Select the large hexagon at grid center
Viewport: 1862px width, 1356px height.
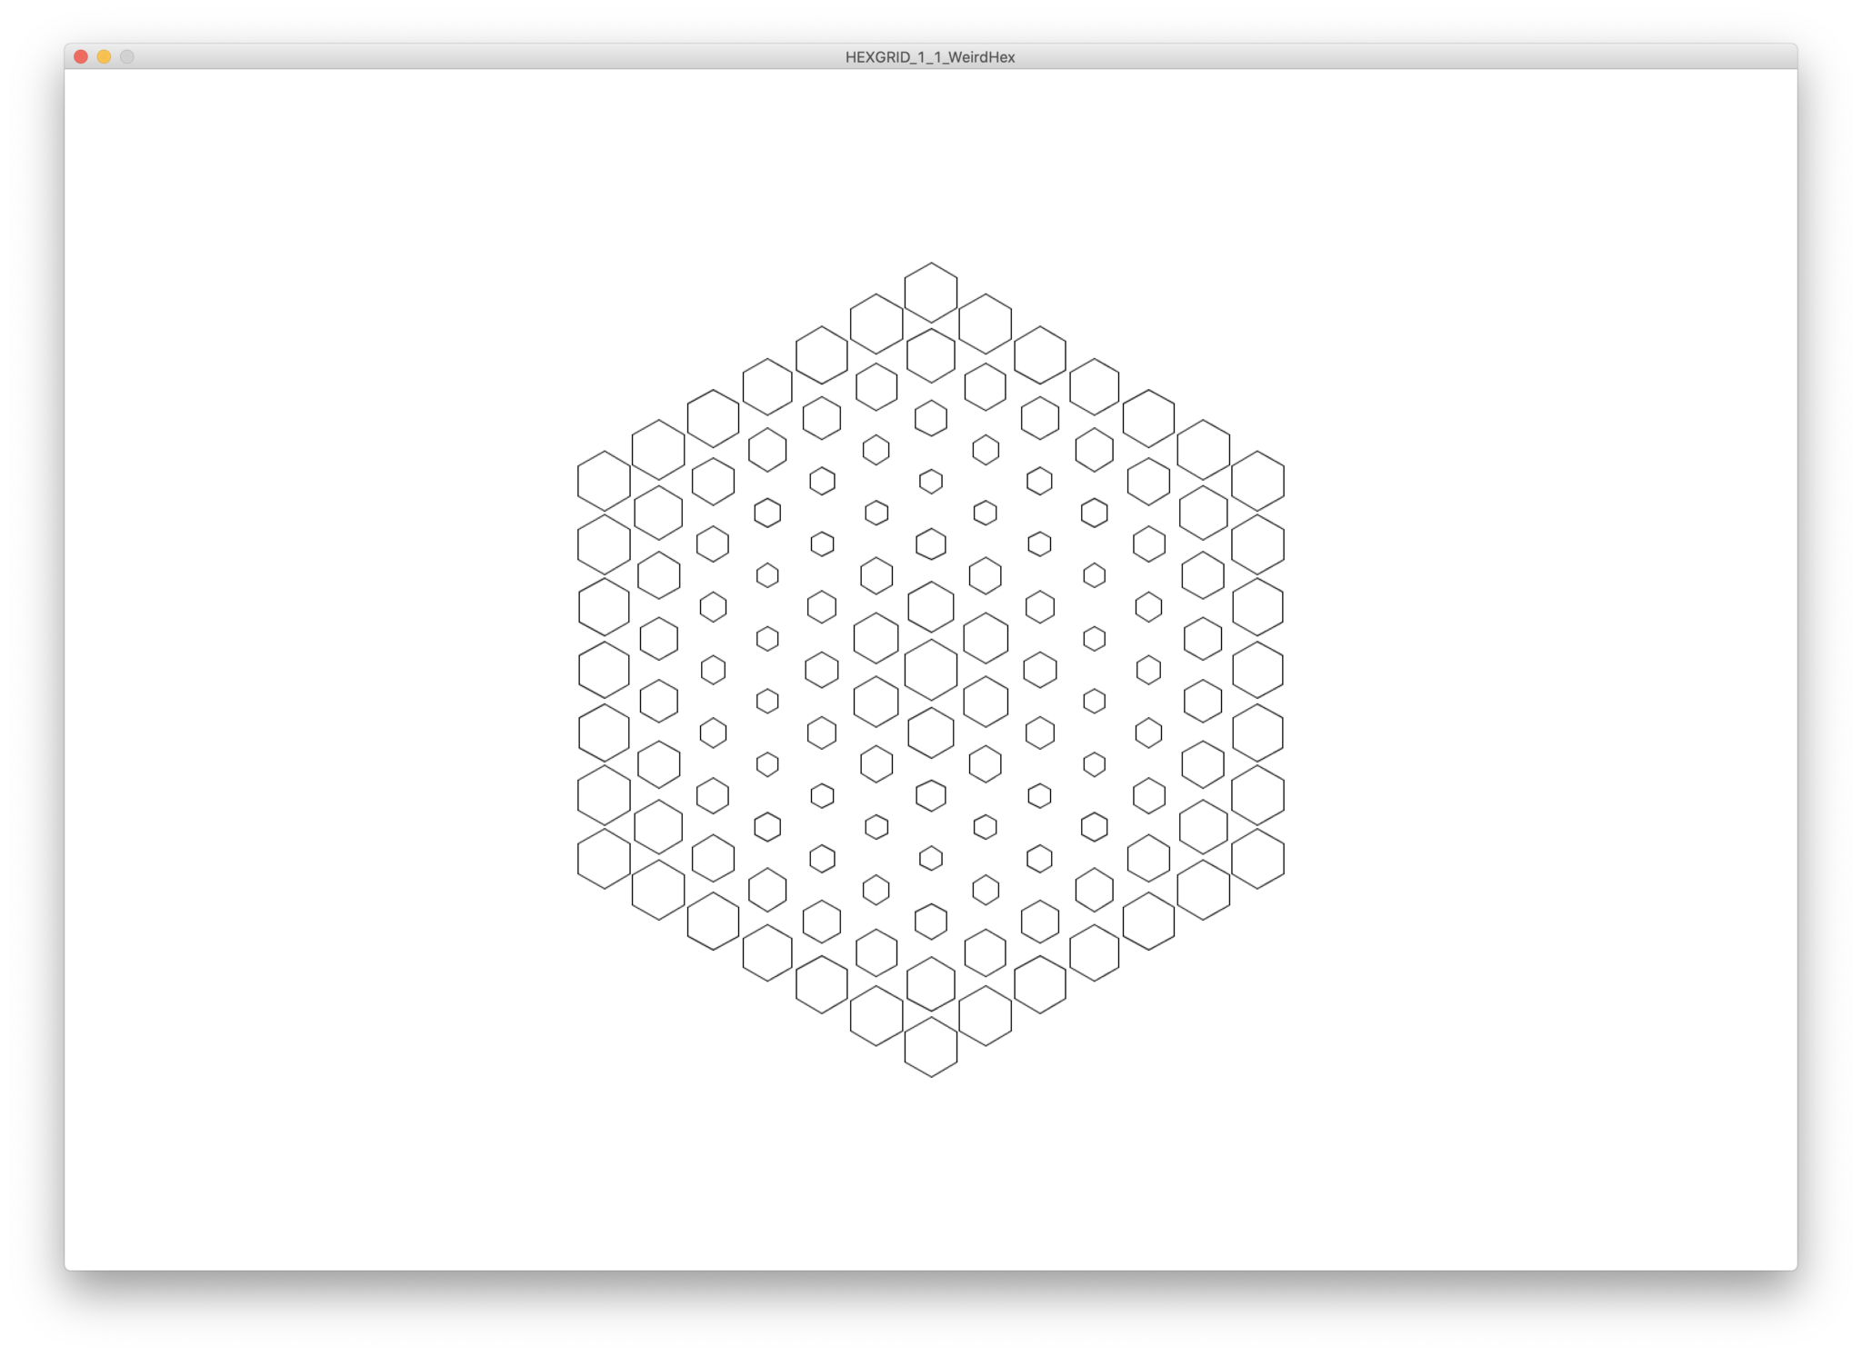tap(930, 670)
